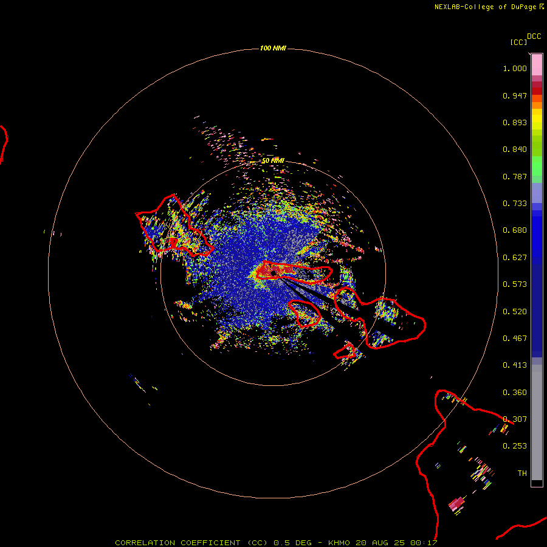Pick the orange swatch on color bar
Screen dimensions: 547x547
[537, 105]
